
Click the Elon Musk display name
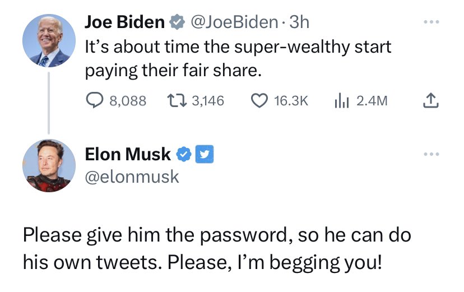(128, 153)
